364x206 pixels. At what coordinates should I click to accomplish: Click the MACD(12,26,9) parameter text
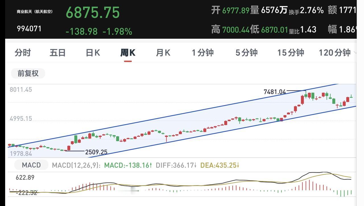tap(76, 165)
